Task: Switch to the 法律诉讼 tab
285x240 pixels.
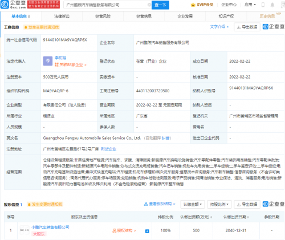Action: (62, 17)
